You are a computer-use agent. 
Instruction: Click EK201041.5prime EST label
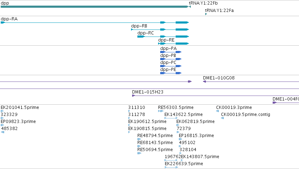pyautogui.click(x=20, y=108)
